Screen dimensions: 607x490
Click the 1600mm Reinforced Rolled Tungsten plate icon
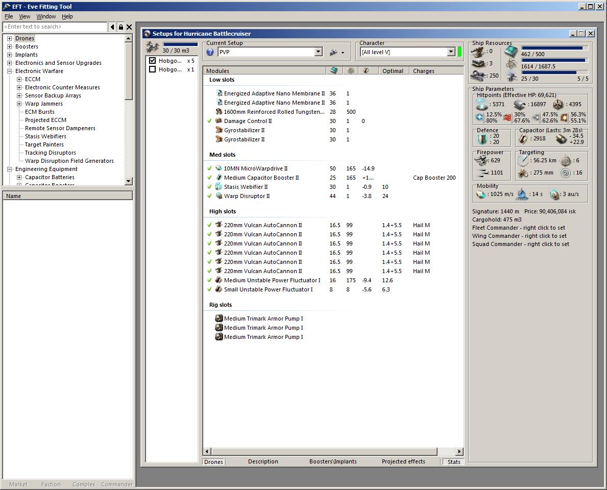pyautogui.click(x=219, y=111)
